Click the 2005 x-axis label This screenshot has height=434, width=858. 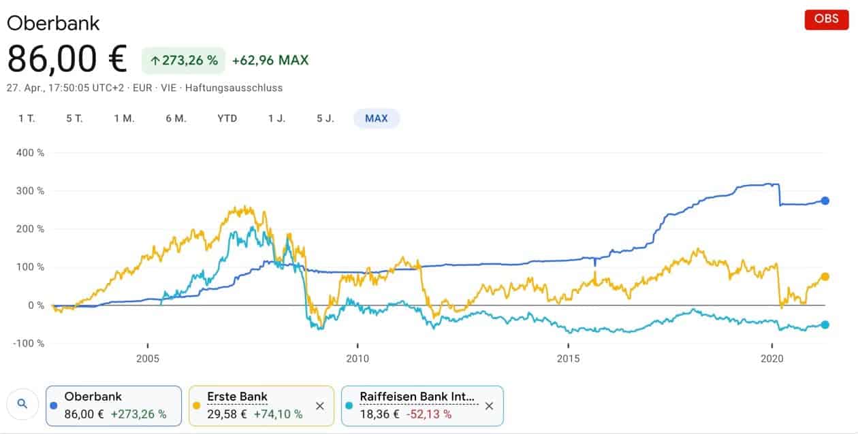click(148, 358)
